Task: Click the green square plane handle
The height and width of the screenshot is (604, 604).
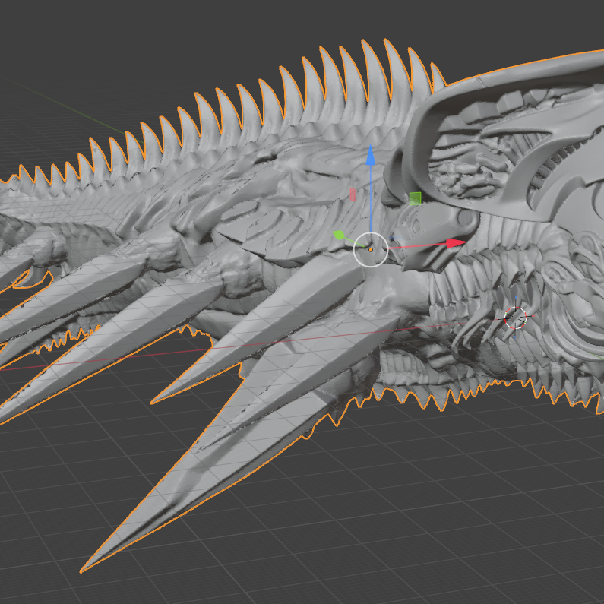Action: 415,199
